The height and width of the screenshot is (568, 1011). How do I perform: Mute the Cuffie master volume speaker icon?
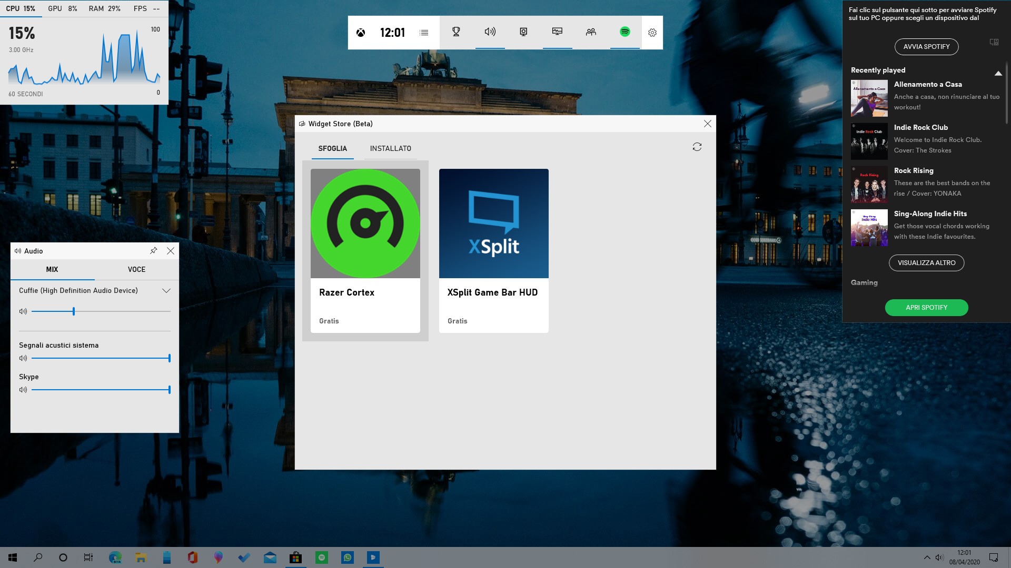[x=23, y=311]
